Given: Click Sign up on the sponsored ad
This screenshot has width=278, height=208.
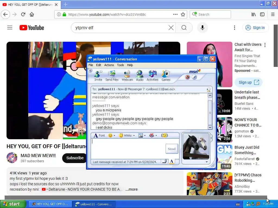Looking at the screenshot, I should point(248,82).
